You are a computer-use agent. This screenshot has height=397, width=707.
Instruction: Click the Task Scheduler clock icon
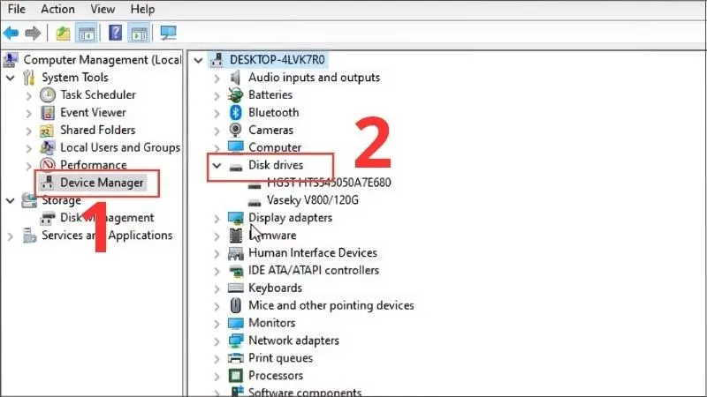[x=48, y=95]
